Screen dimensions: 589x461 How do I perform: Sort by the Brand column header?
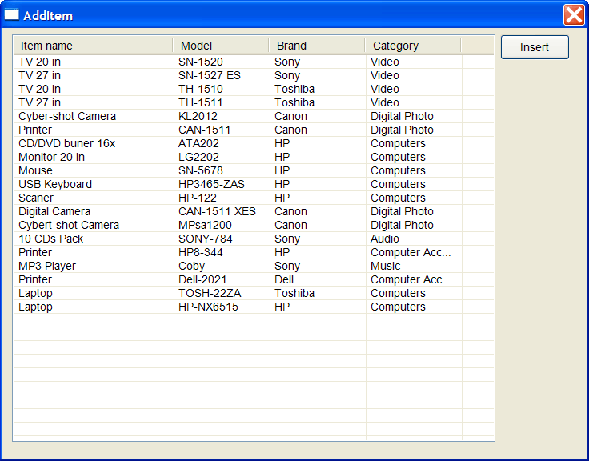pos(317,46)
